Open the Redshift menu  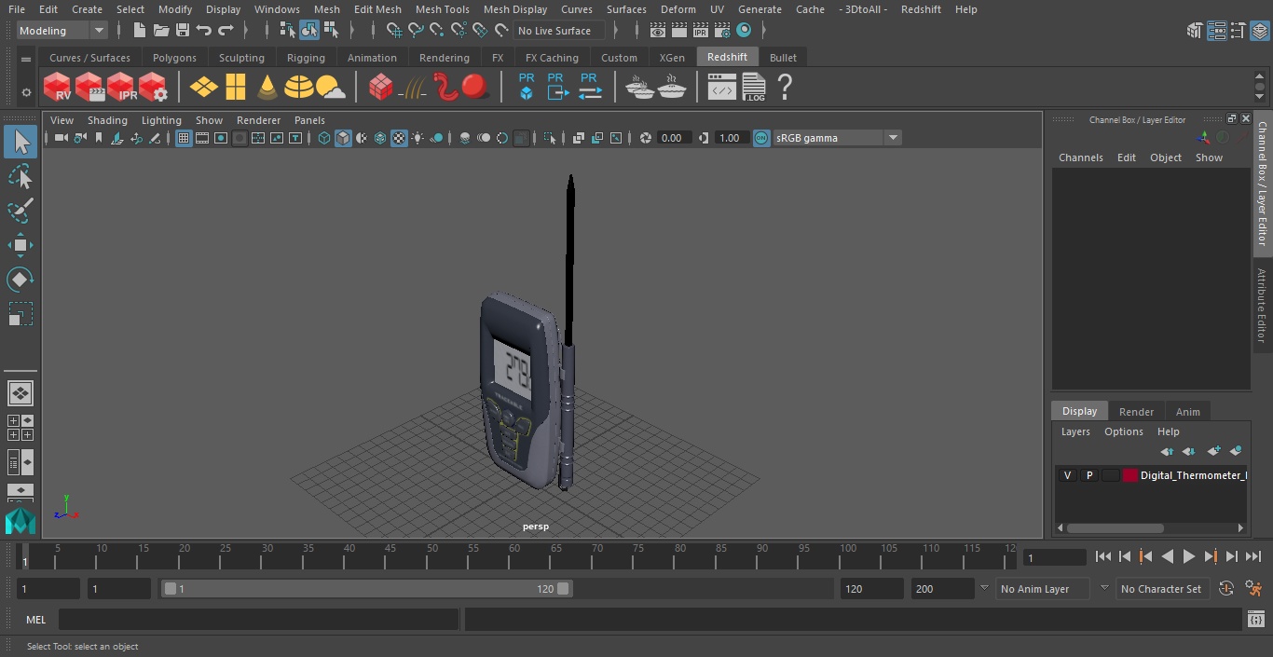click(x=921, y=9)
